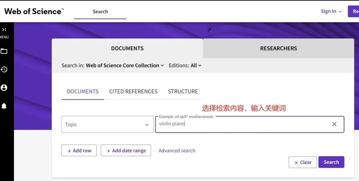Select the top DOCUMENTS tab
359x181 pixels.
[x=127, y=48]
